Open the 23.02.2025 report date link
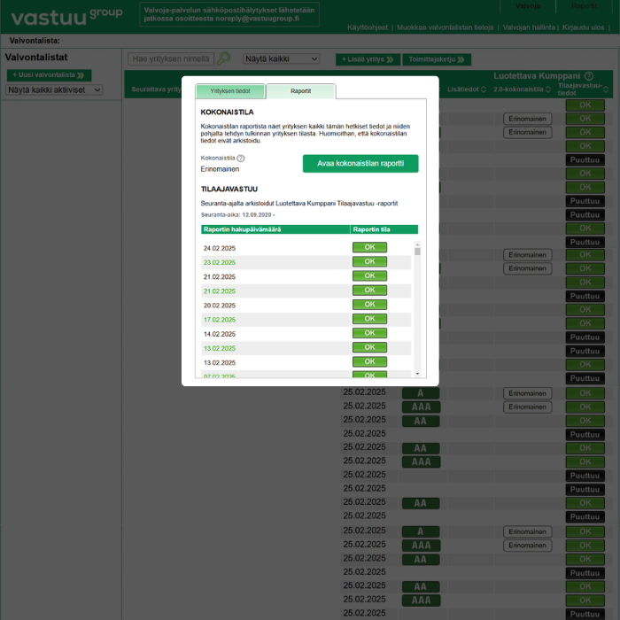 pos(220,262)
